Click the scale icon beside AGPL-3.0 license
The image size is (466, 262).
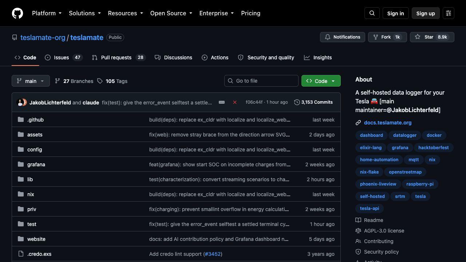pyautogui.click(x=358, y=231)
